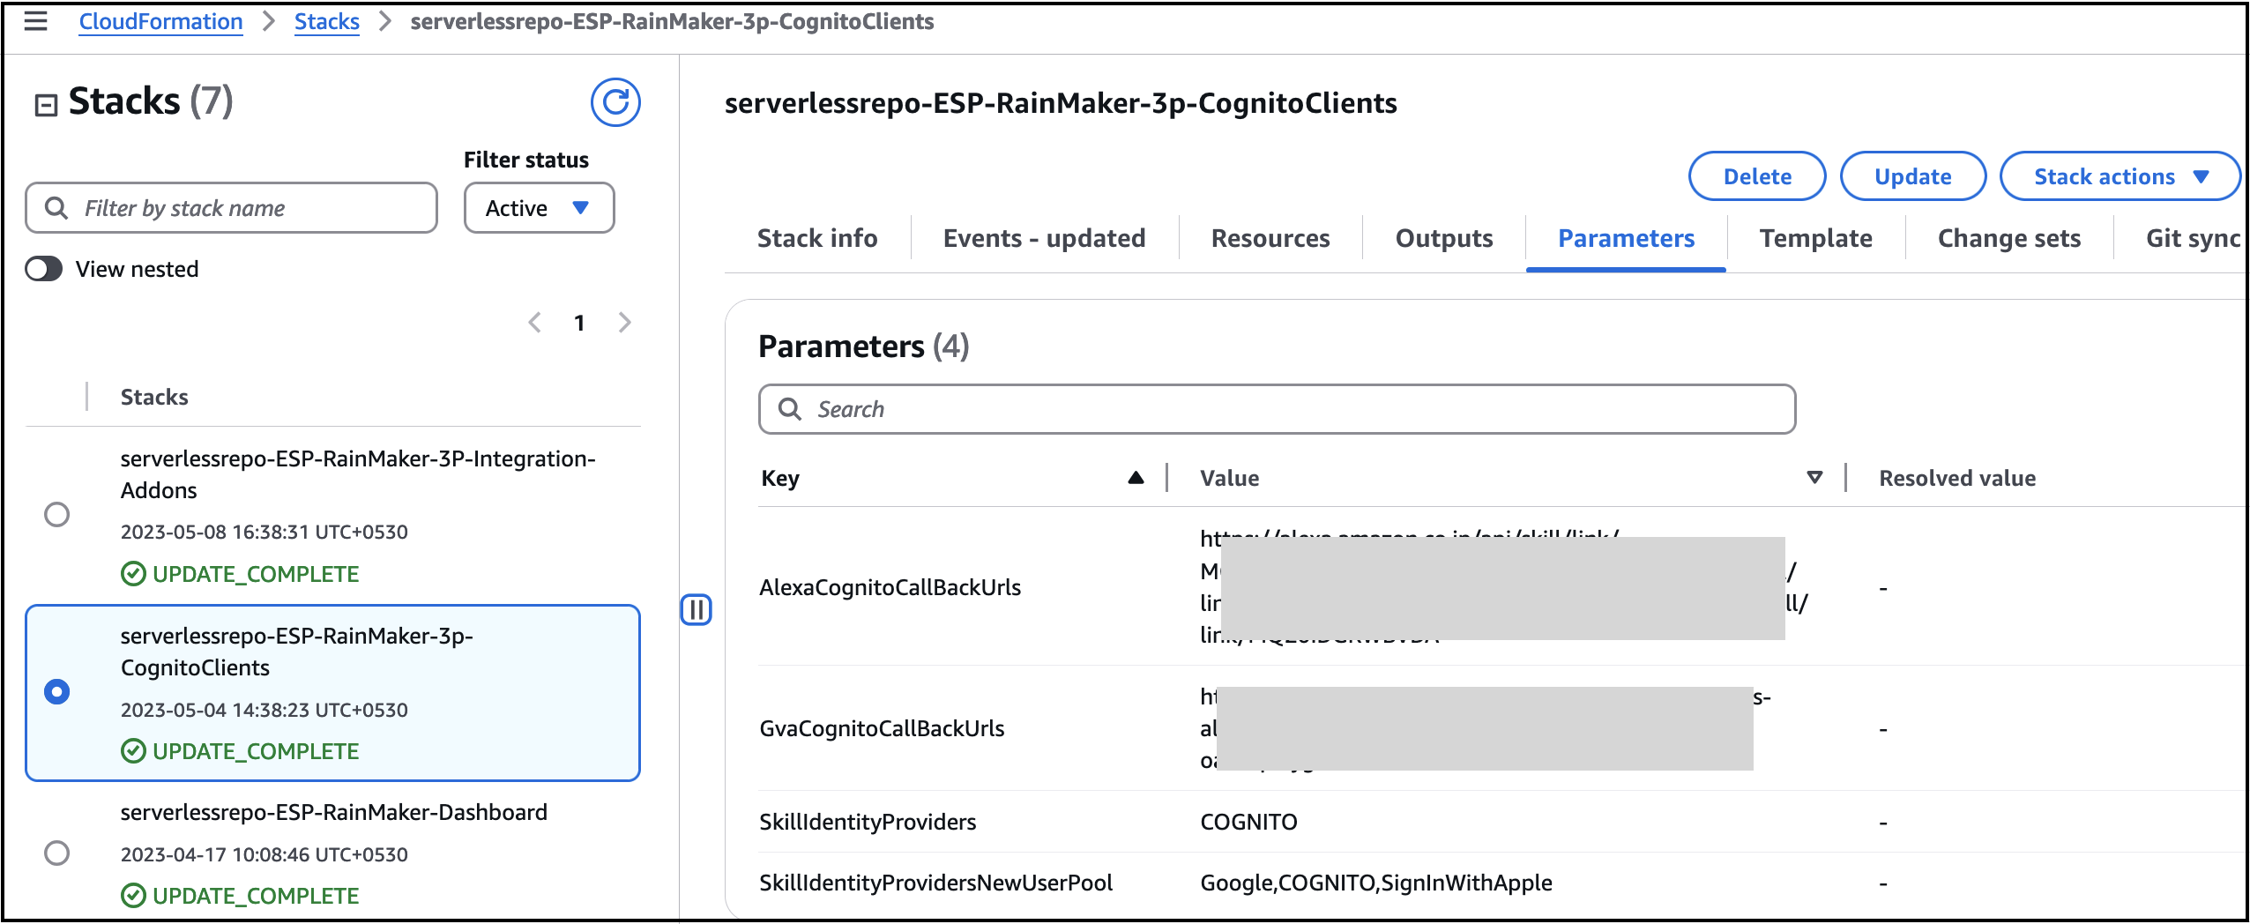The width and height of the screenshot is (2250, 924).
Task: Expand the Stack actions dropdown
Action: pyautogui.click(x=2120, y=176)
